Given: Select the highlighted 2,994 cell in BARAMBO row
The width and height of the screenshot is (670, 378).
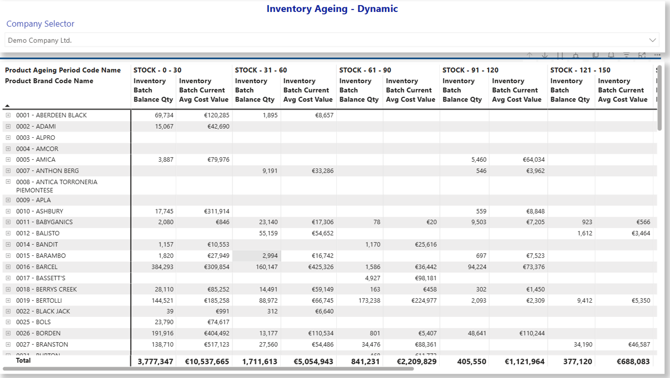Looking at the screenshot, I should tap(256, 255).
